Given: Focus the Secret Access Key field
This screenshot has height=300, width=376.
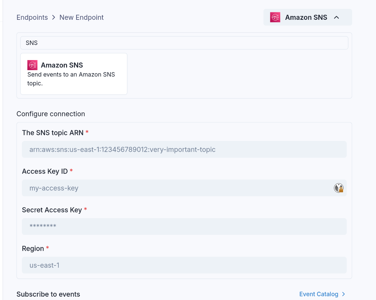Looking at the screenshot, I should pyautogui.click(x=184, y=227).
